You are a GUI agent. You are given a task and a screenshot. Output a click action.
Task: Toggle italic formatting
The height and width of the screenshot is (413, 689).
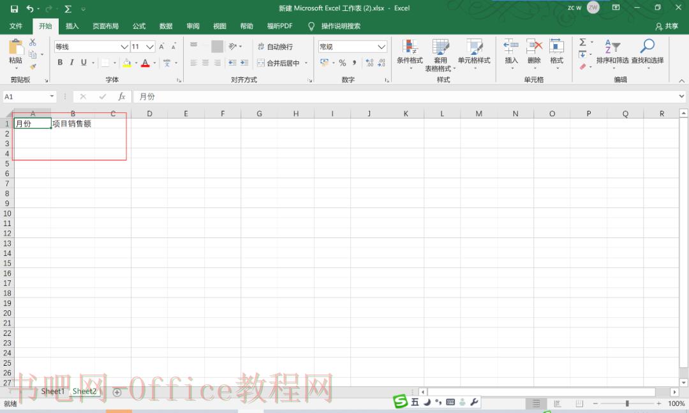(71, 63)
